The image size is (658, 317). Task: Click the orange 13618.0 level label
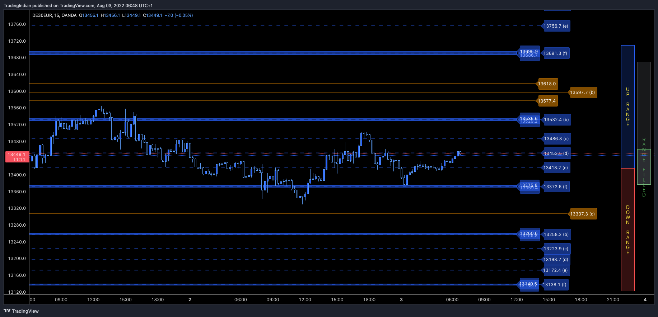pos(547,84)
